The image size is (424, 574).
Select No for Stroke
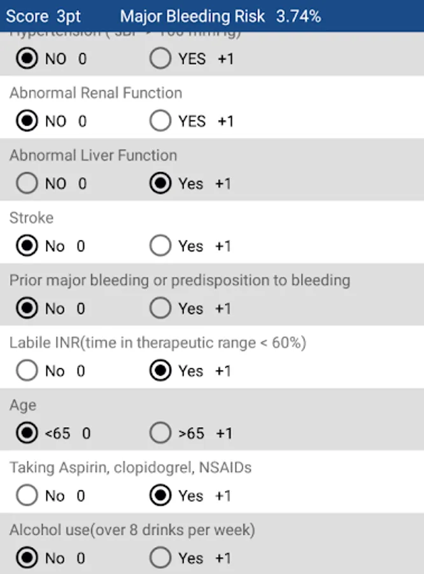tap(27, 246)
